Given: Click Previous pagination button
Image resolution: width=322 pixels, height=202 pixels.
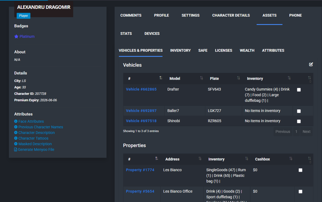Looking at the screenshot, I should click(x=283, y=132).
